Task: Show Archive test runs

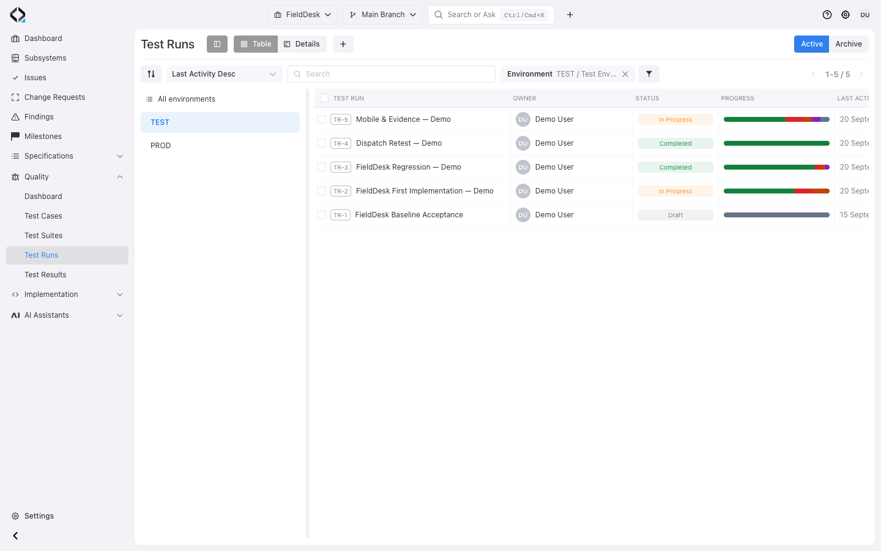Action: 849,44
